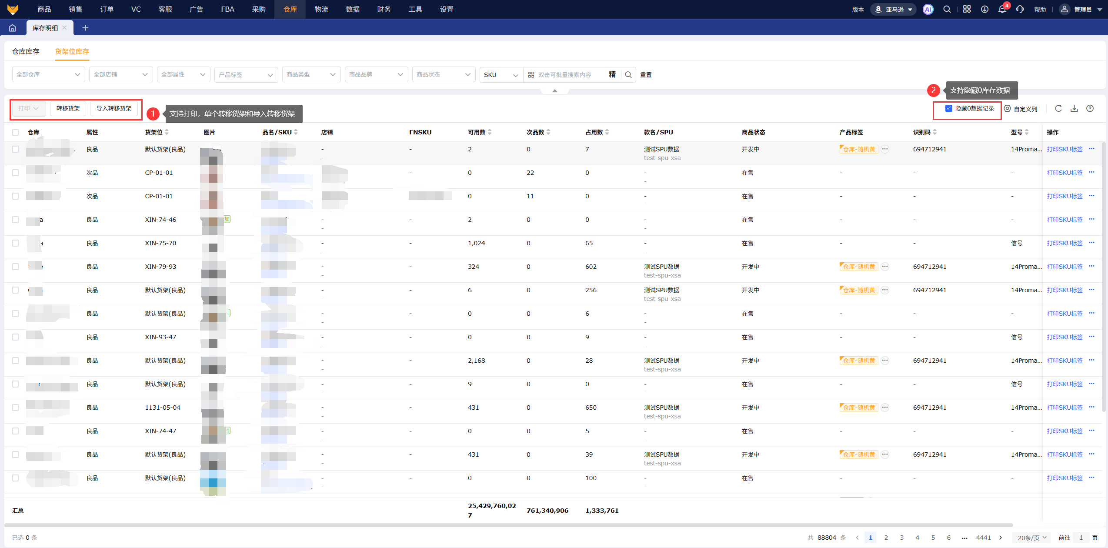Click the download export icon above the table

pyautogui.click(x=1074, y=109)
